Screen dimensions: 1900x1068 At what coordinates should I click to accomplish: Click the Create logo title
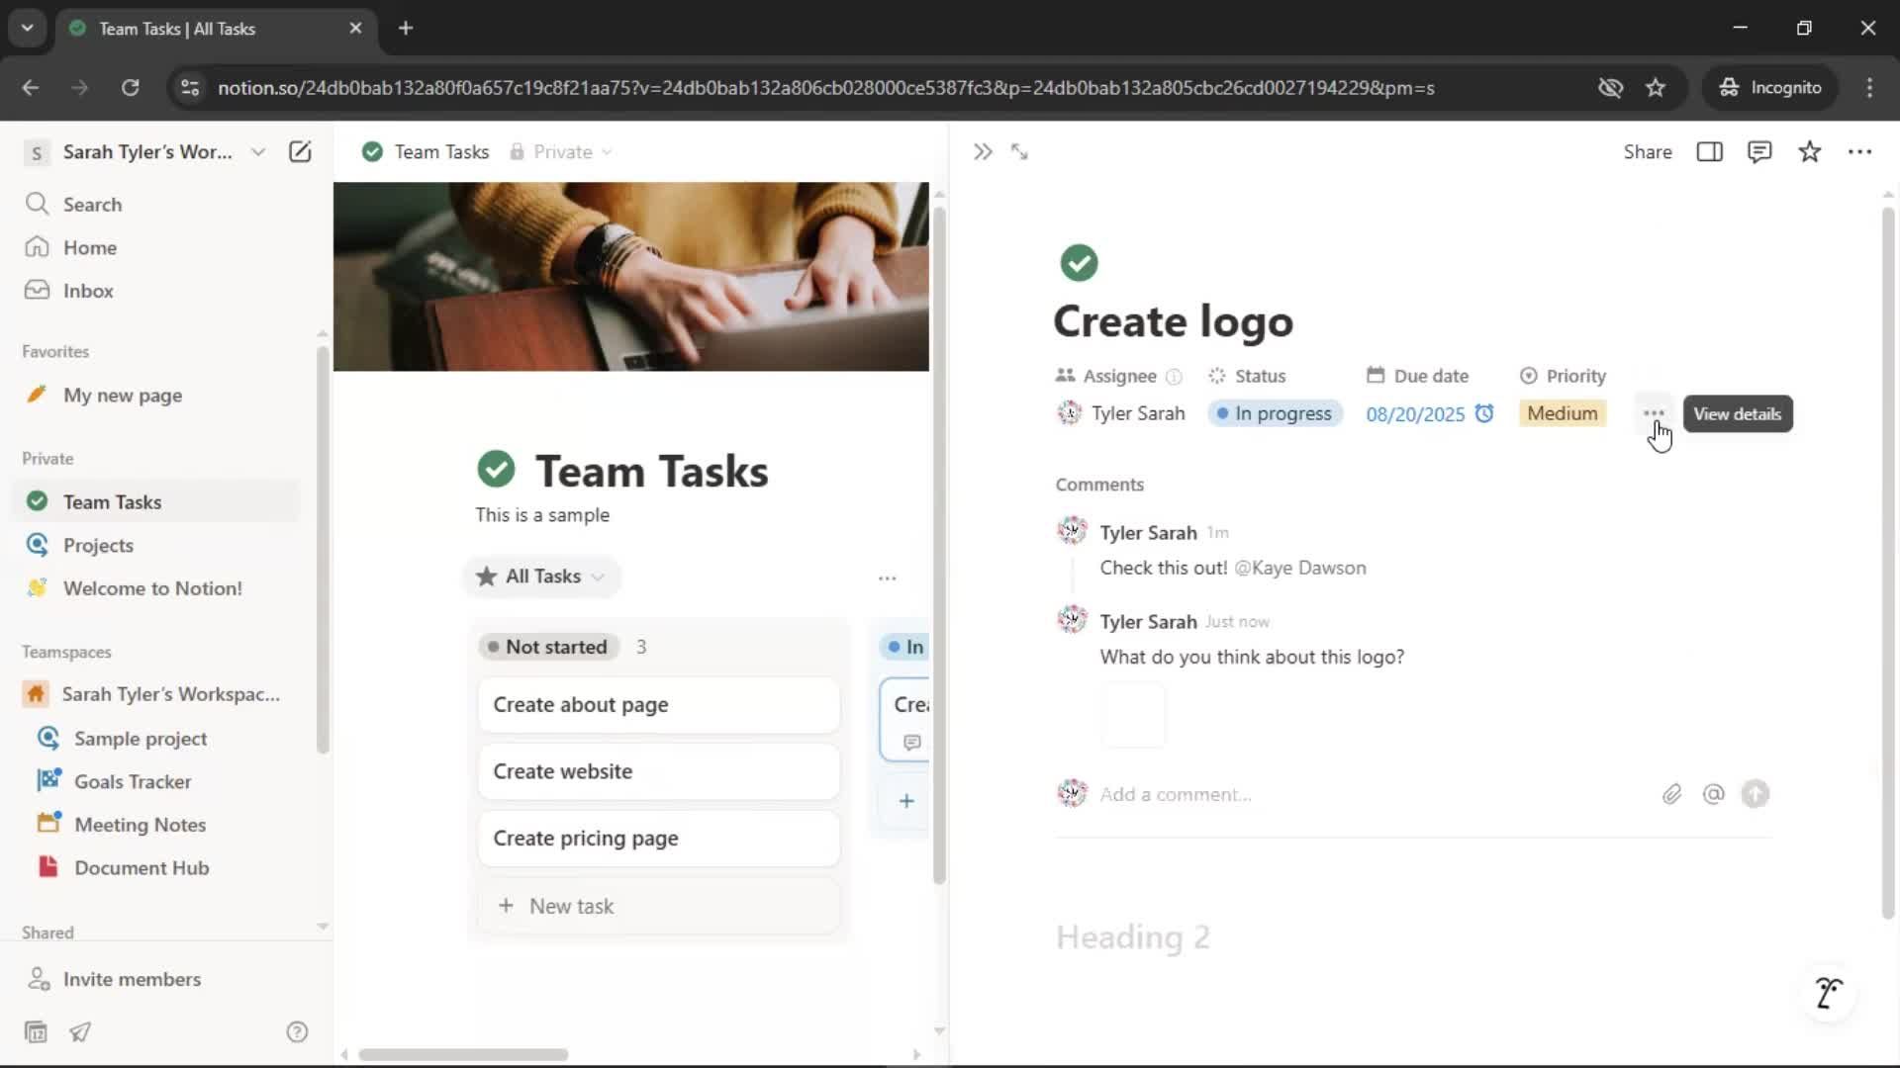(x=1174, y=321)
